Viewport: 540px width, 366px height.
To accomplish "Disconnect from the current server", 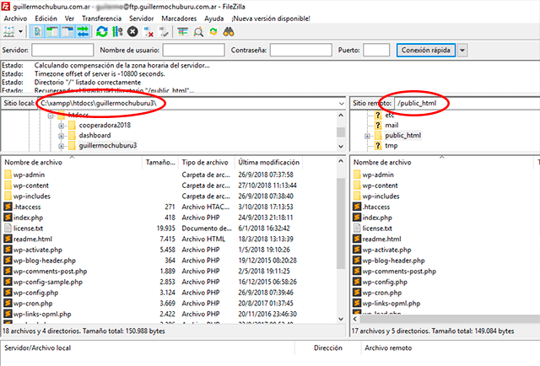I will click(148, 32).
